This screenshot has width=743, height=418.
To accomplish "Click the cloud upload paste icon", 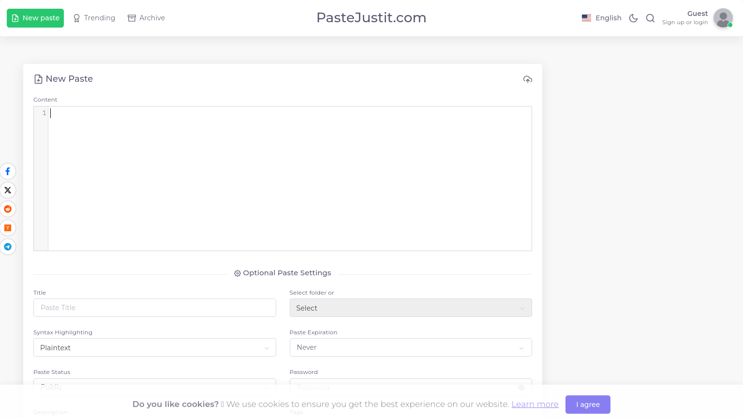I will (x=528, y=79).
